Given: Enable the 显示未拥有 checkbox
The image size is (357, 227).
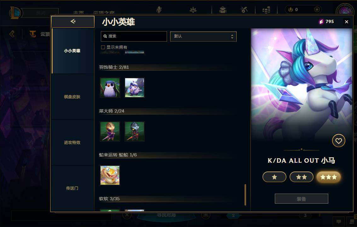Looking at the screenshot, I should click(103, 47).
